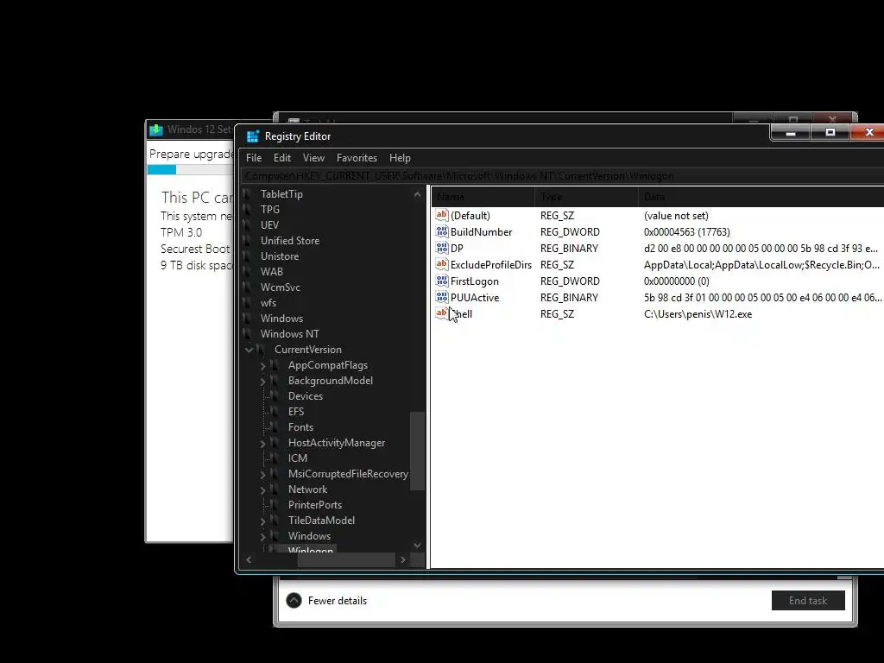
Task: Select the WAB key
Action: [x=272, y=271]
